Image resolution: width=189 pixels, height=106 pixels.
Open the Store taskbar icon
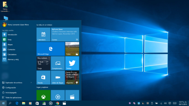(37, 103)
